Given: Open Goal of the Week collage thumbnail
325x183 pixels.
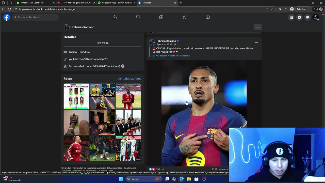Looking at the screenshot, I should pos(102,96).
